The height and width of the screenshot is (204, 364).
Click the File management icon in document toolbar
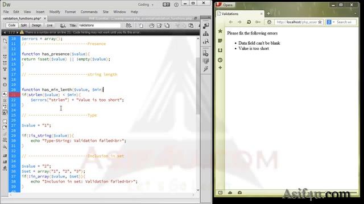point(129,25)
